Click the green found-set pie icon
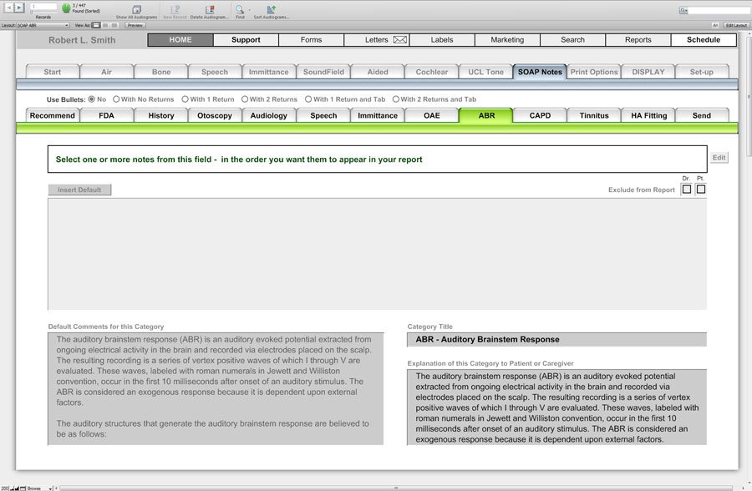The height and width of the screenshot is (491, 752). pos(66,8)
